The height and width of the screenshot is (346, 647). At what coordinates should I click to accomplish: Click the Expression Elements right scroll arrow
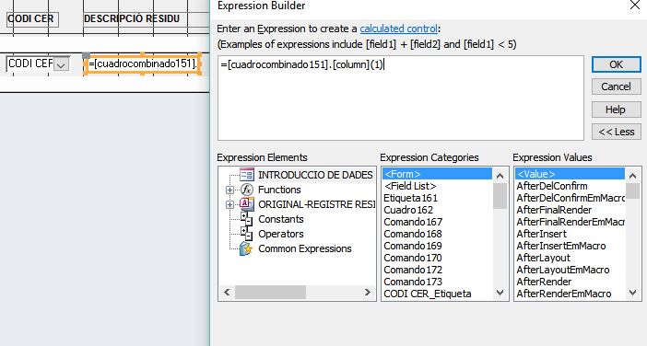point(367,293)
